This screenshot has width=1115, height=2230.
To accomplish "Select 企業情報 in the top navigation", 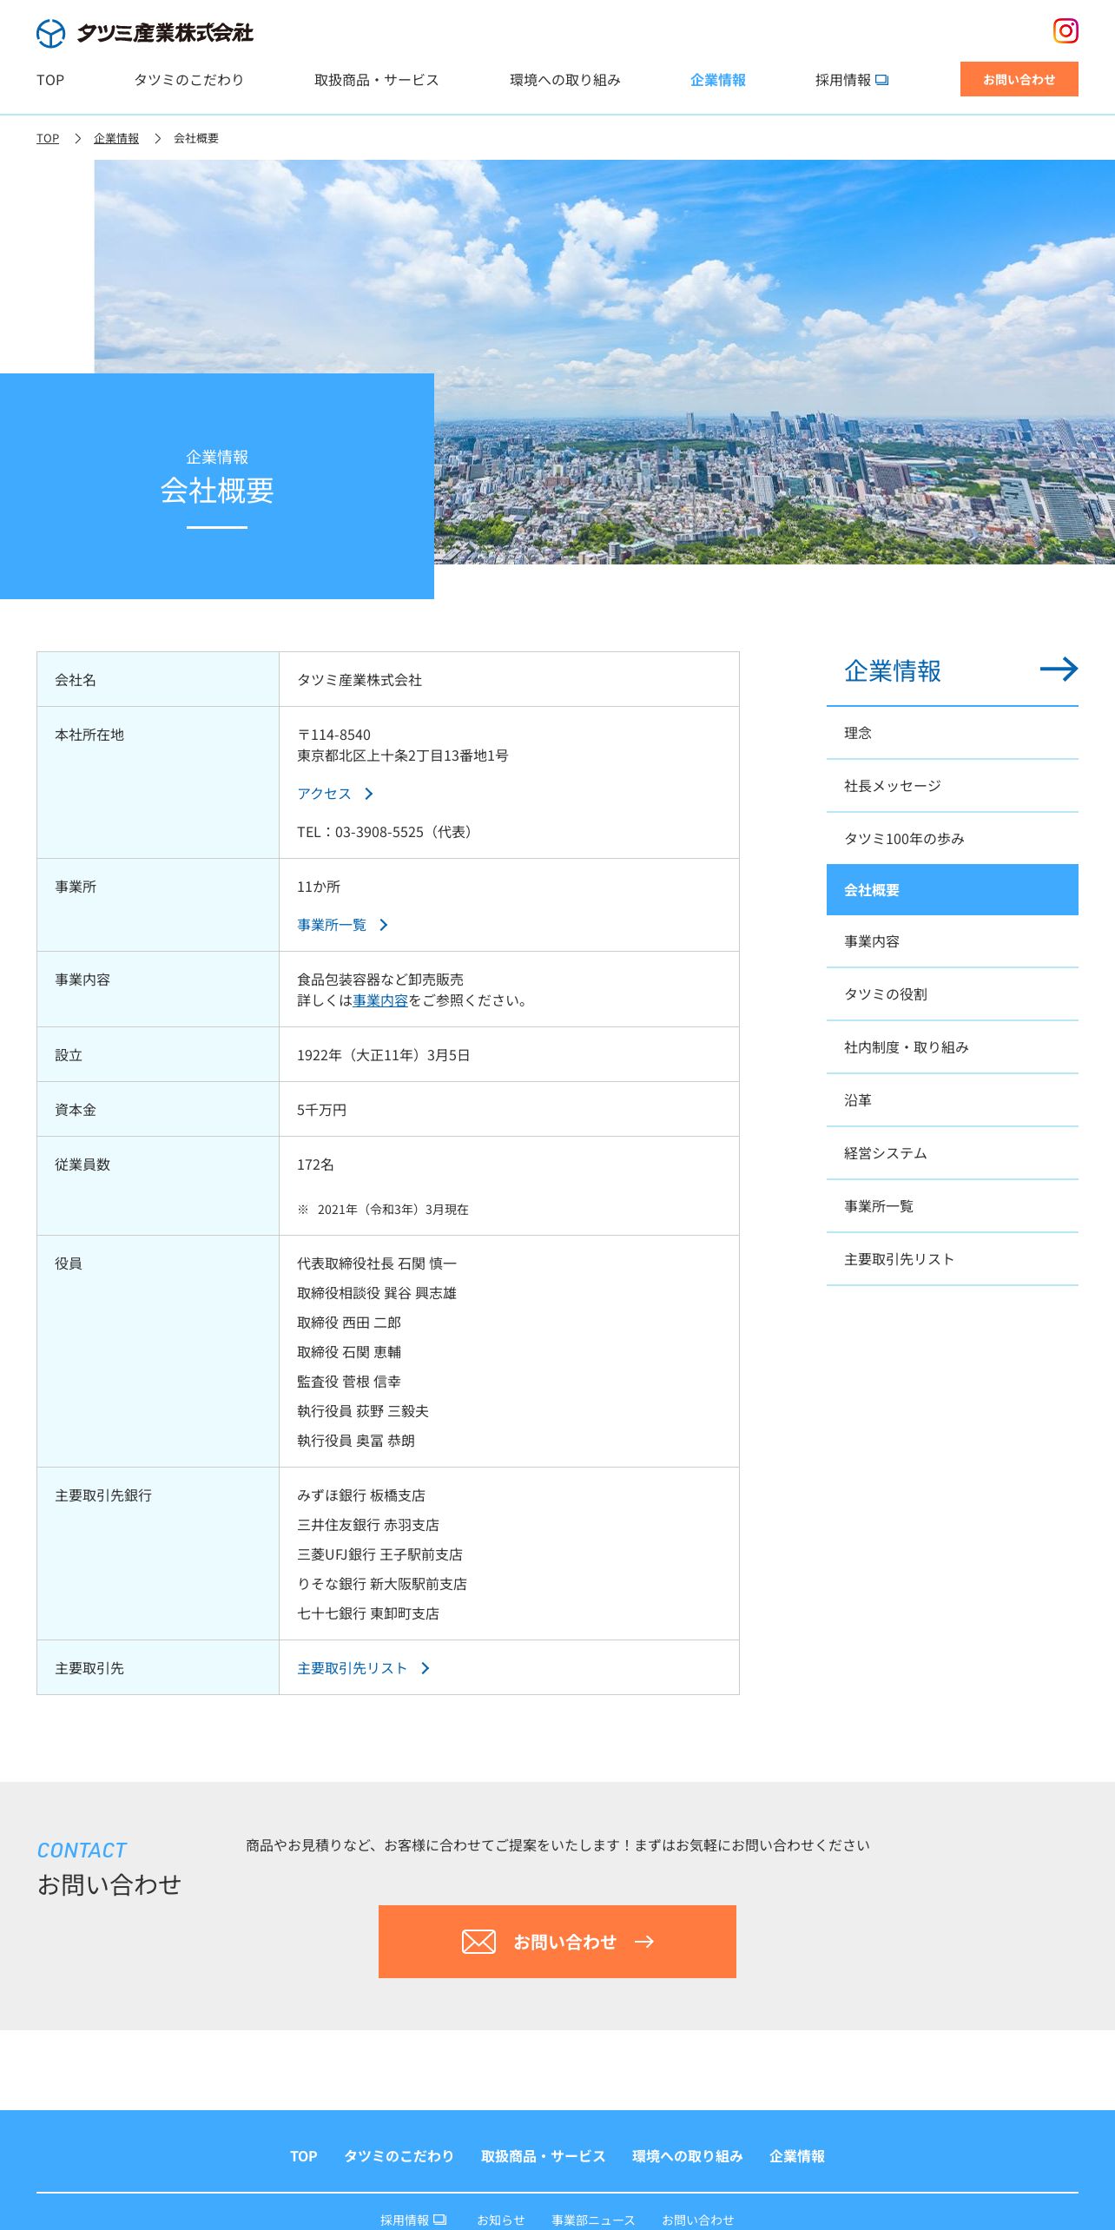I will (x=718, y=80).
